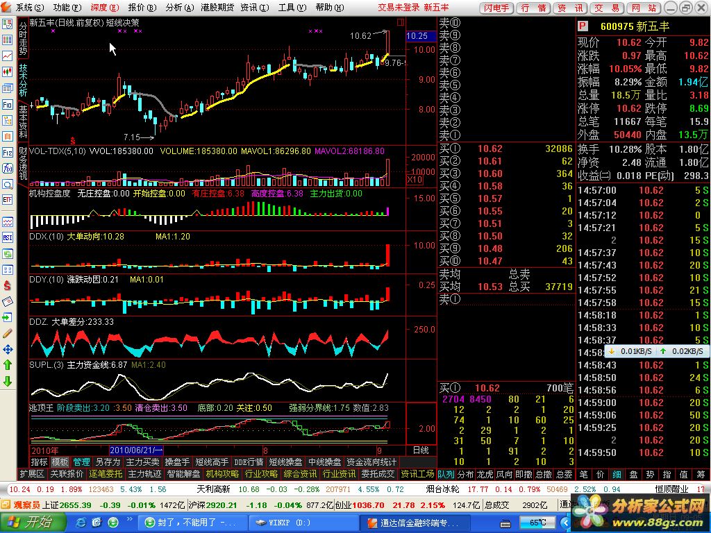711x533 pixels.
Task: Click the 日线 period label
Action: (421, 450)
